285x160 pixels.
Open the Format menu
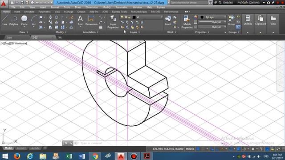coord(55,7)
